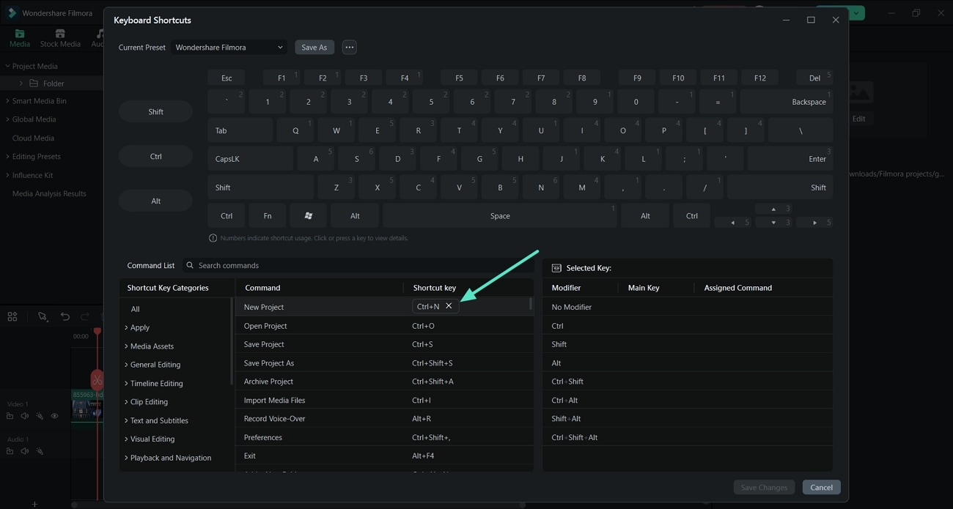Mute the Video 1 track

coord(25,416)
